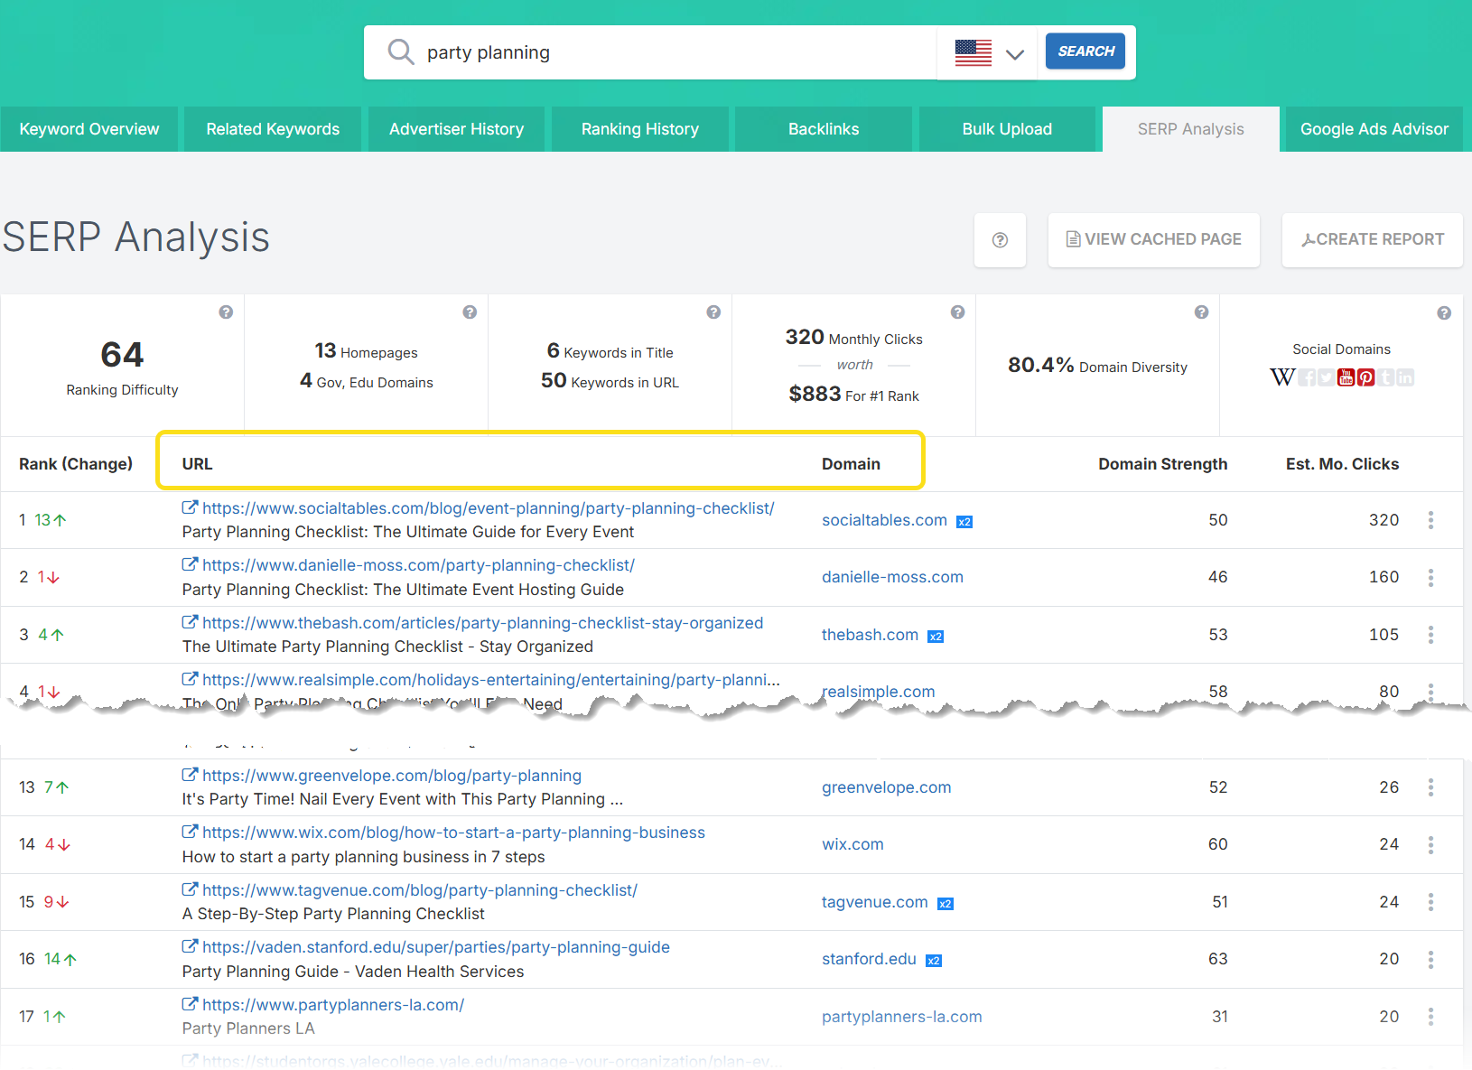This screenshot has height=1070, width=1472.
Task: Open more options for danielle-moss.com row
Action: (1430, 577)
